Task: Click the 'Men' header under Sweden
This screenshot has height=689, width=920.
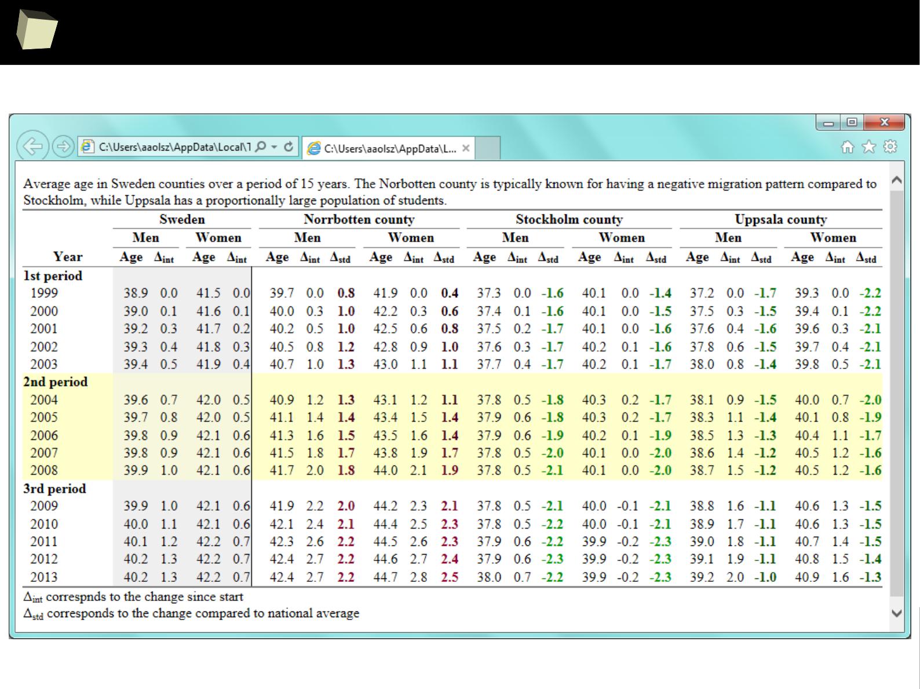Action: click(145, 238)
